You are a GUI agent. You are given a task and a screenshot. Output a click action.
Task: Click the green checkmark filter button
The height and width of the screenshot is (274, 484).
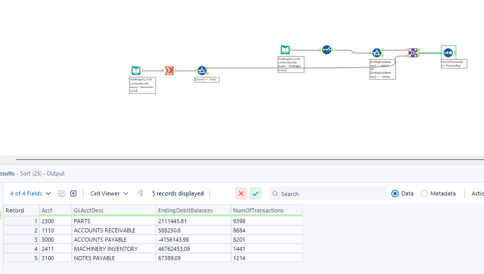255,193
